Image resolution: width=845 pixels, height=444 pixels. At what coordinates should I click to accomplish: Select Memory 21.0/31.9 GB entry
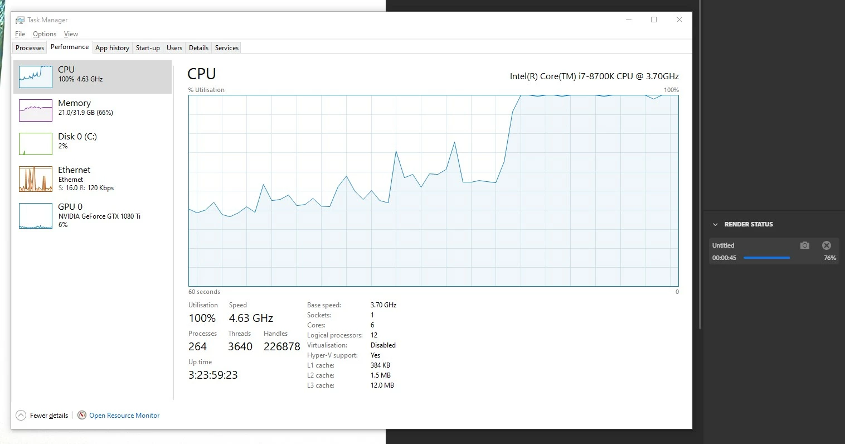(93, 110)
